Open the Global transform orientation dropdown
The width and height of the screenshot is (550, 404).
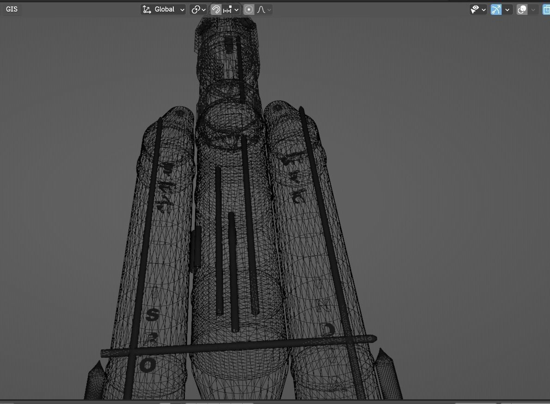[x=163, y=9]
